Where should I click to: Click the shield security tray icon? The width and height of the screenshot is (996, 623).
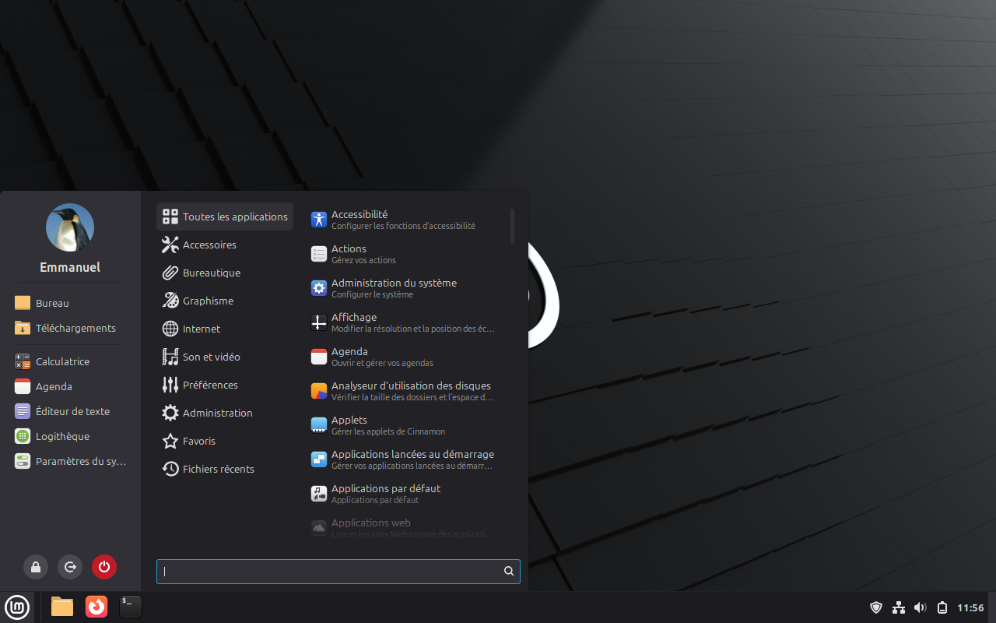[x=876, y=607]
